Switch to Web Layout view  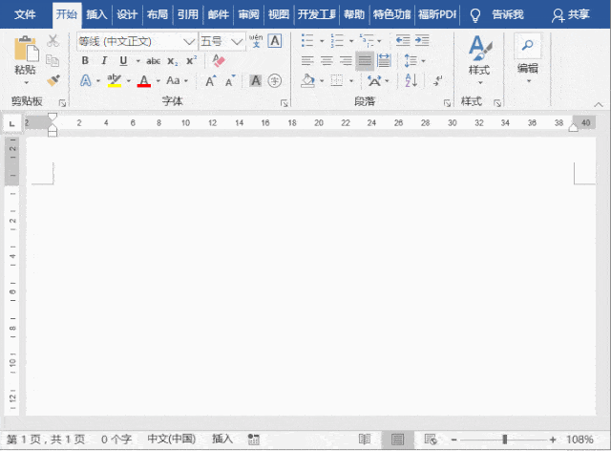(431, 440)
